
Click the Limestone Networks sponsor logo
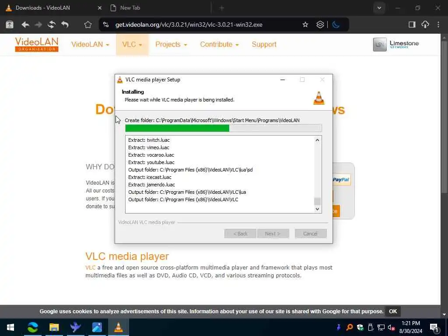pyautogui.click(x=395, y=44)
